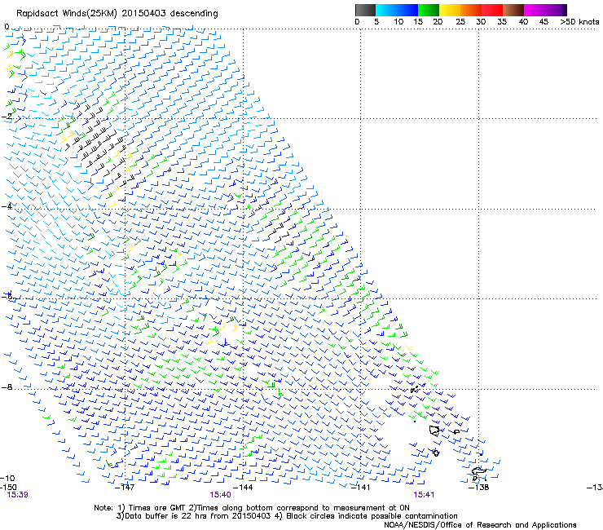Click the '15' label under the color bar

(418, 22)
